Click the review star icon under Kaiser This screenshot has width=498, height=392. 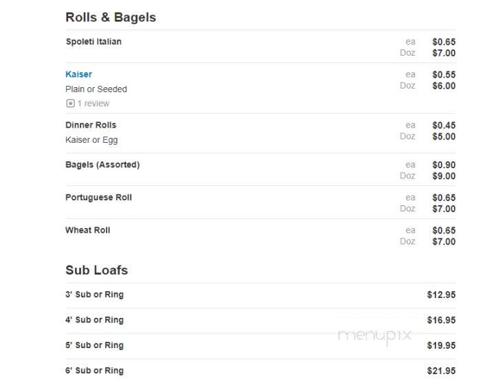(70, 103)
